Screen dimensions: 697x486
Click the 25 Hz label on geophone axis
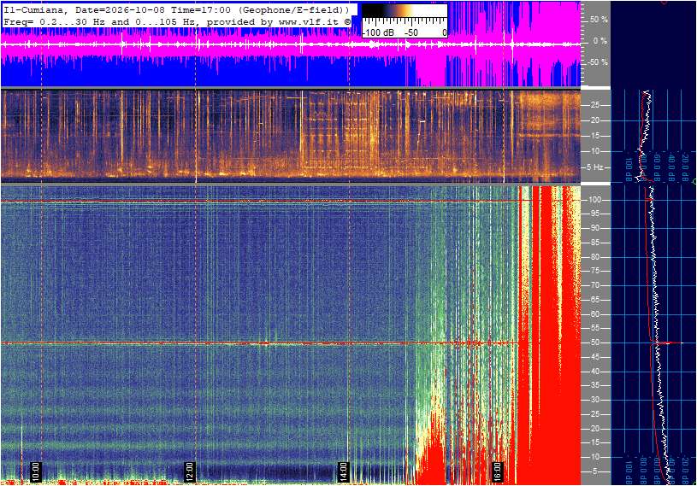coord(594,105)
